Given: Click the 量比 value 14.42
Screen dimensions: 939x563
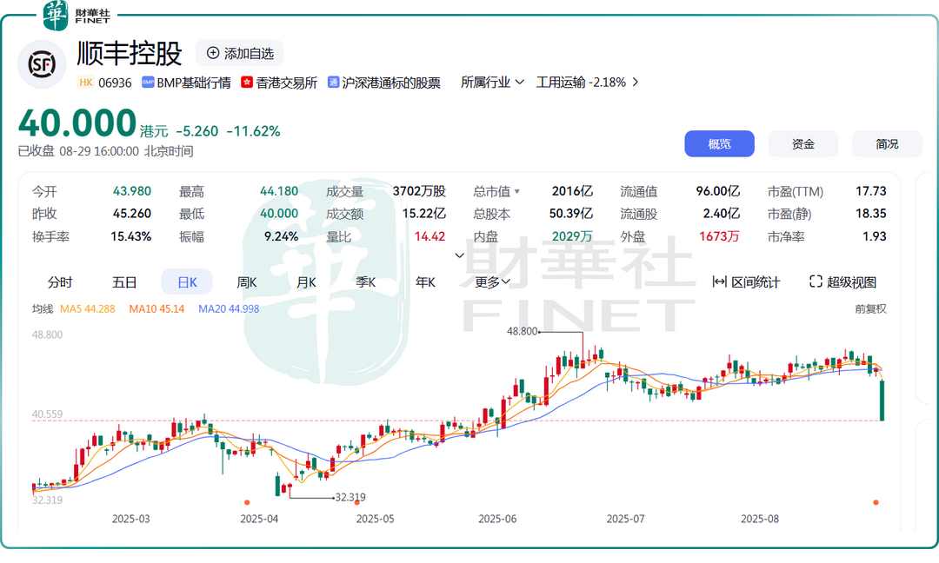Looking at the screenshot, I should click(430, 236).
